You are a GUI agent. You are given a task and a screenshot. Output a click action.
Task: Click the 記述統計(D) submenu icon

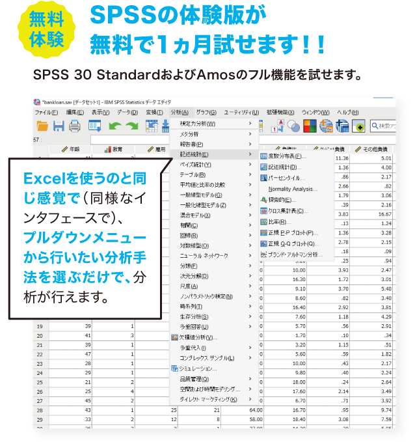point(263,167)
